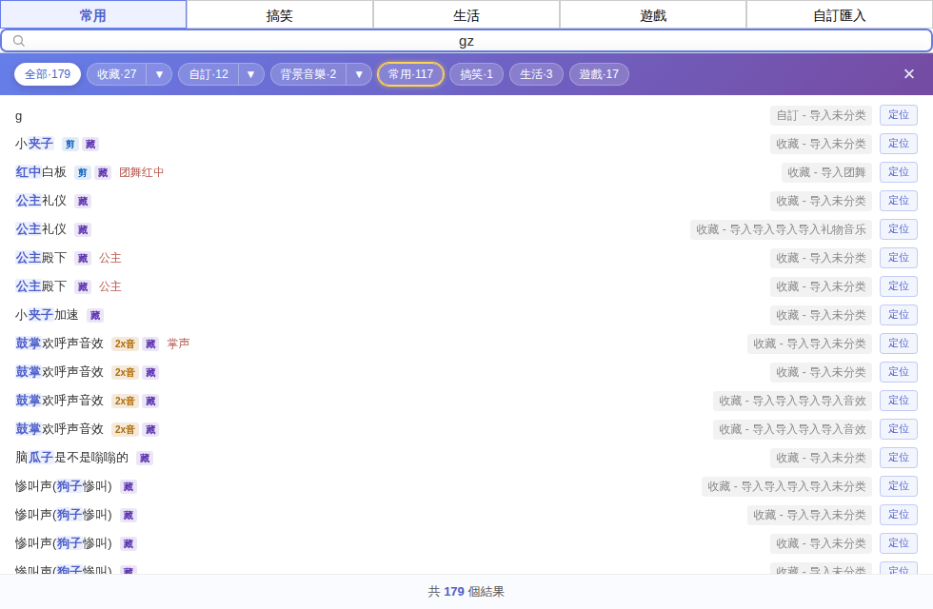Select the 自訂·12 filter chip
Viewport: 933px width, 609px height.
pyautogui.click(x=208, y=74)
